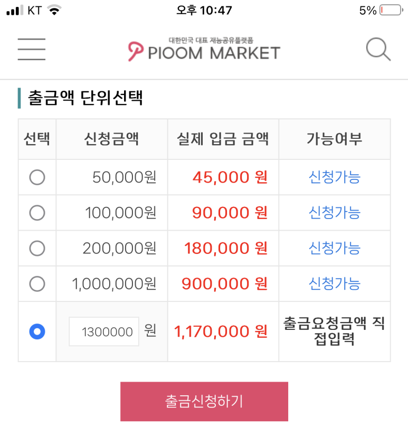
Task: Tap the cellular signal bars icon
Action: (15, 11)
